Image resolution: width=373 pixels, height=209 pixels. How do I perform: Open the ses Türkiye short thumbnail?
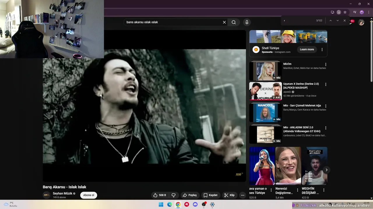tap(262, 166)
